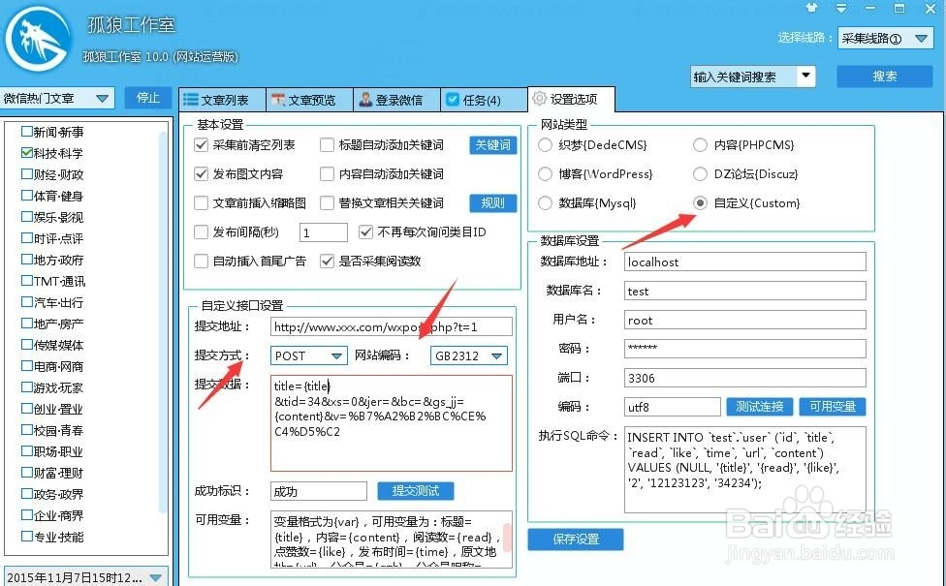
Task: Switch to the 文章列表 tab
Action: pos(221,99)
